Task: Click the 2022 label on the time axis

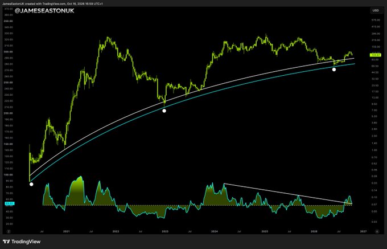Action: coord(116,231)
